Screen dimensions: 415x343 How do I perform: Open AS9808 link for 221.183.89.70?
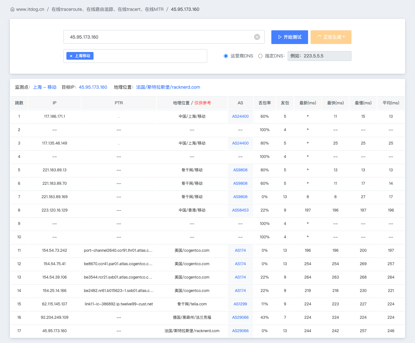pyautogui.click(x=240, y=183)
